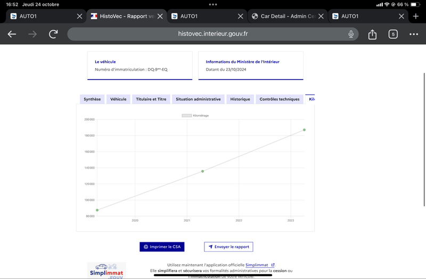Image resolution: width=426 pixels, height=279 pixels.
Task: Toggle the Kilométrage legend swatch
Action: [187, 115]
